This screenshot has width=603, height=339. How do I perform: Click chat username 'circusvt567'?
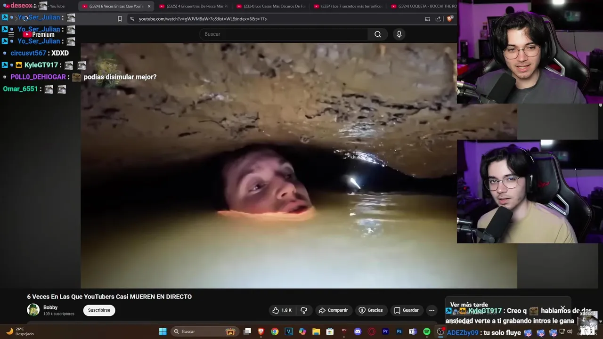pos(28,53)
